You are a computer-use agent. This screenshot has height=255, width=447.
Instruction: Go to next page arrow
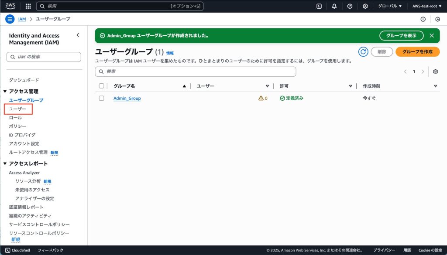point(423,71)
